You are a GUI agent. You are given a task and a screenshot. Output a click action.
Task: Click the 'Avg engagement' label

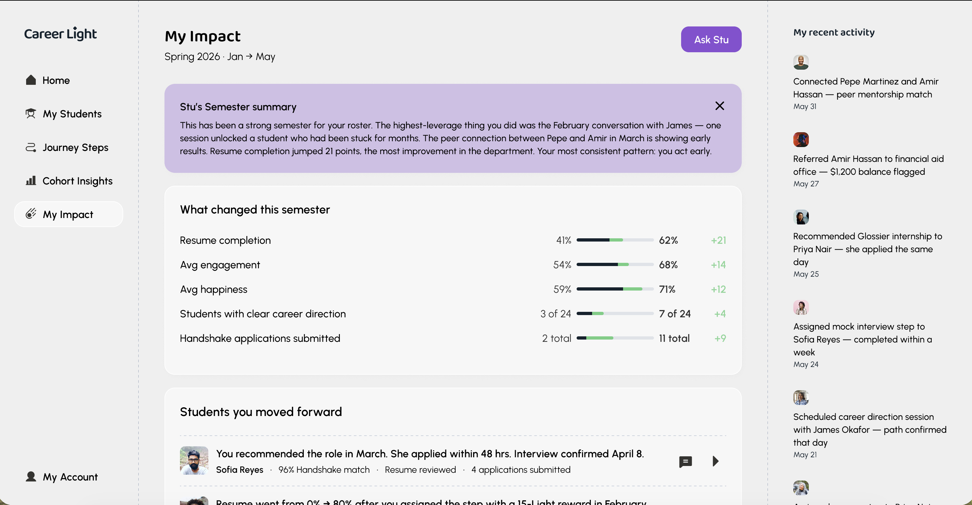point(220,265)
